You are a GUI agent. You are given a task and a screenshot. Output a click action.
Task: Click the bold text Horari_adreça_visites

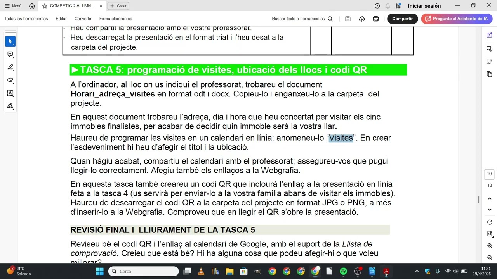click(113, 94)
